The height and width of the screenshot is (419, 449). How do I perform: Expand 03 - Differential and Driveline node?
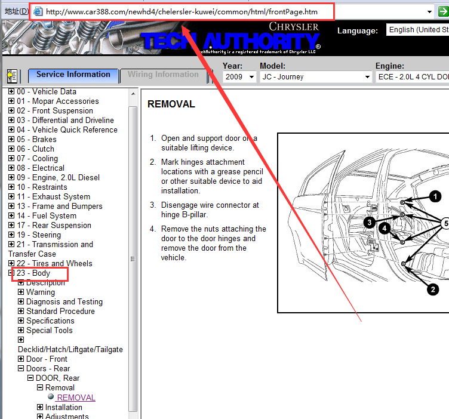[x=11, y=120]
